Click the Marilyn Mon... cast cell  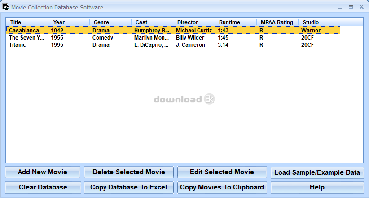pos(152,38)
